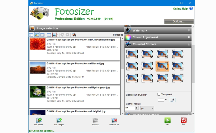Select the only top-right corner rounded preset
Image resolution: width=216 pixels, height=133 pixels.
tap(147, 78)
